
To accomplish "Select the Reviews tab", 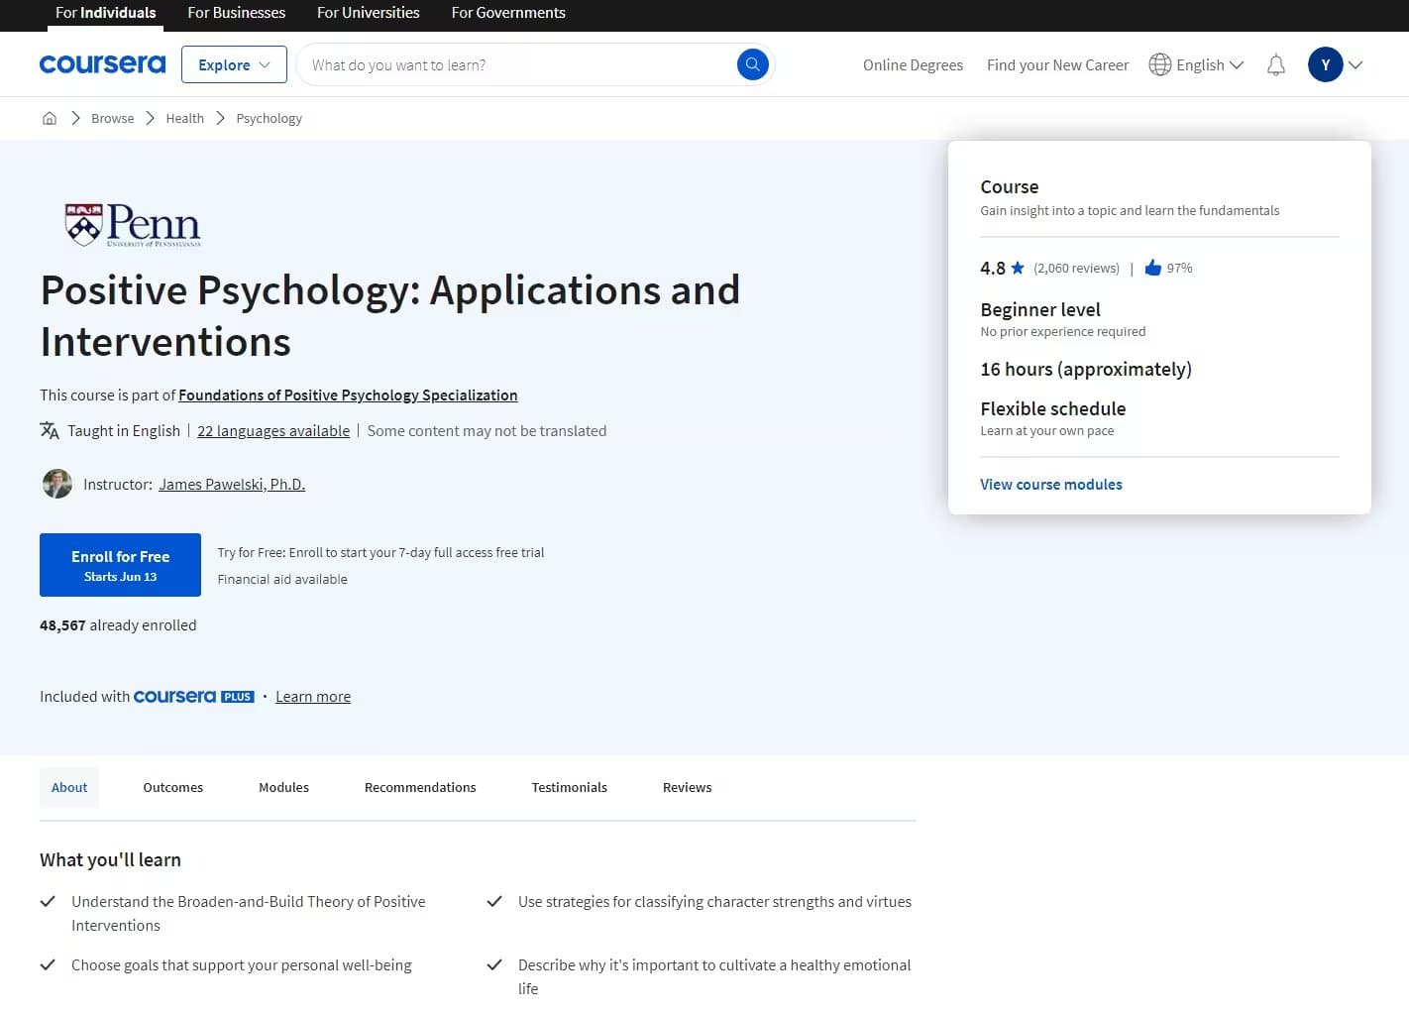I will [687, 787].
